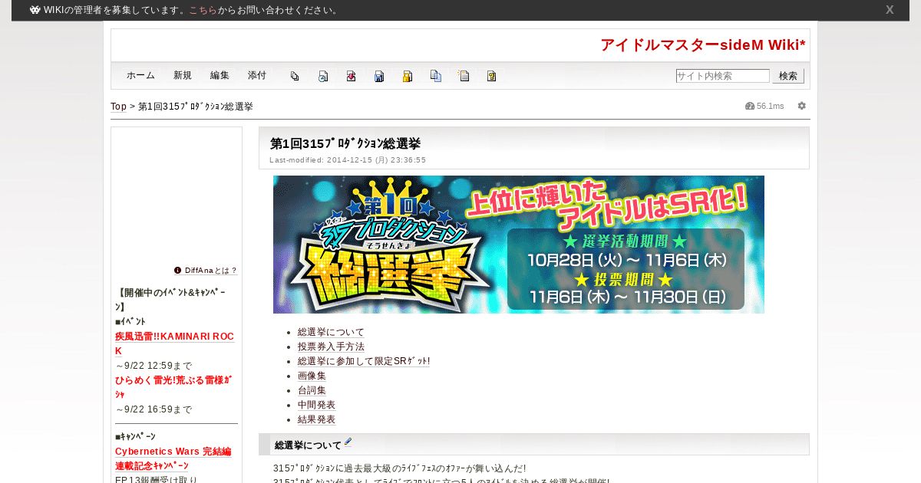Screen dimensions: 921x483
Task: Click the 総選挙について section heading
Action: [x=308, y=445]
